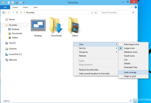151x103 pixels.
Task: Toggle Align to grid option
Action: [x=130, y=76]
